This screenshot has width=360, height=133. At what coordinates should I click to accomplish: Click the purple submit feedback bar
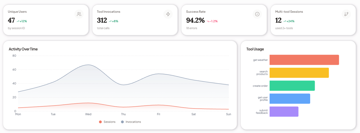[284, 111]
